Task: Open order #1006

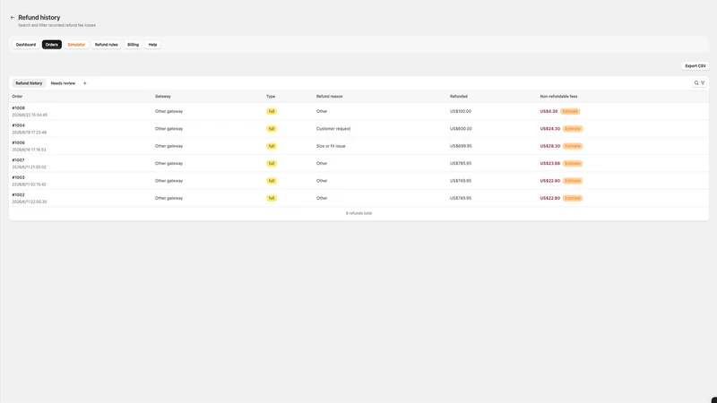Action: click(18, 143)
